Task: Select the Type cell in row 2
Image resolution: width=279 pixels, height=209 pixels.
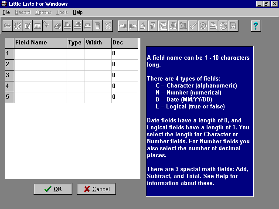Action: click(75, 64)
